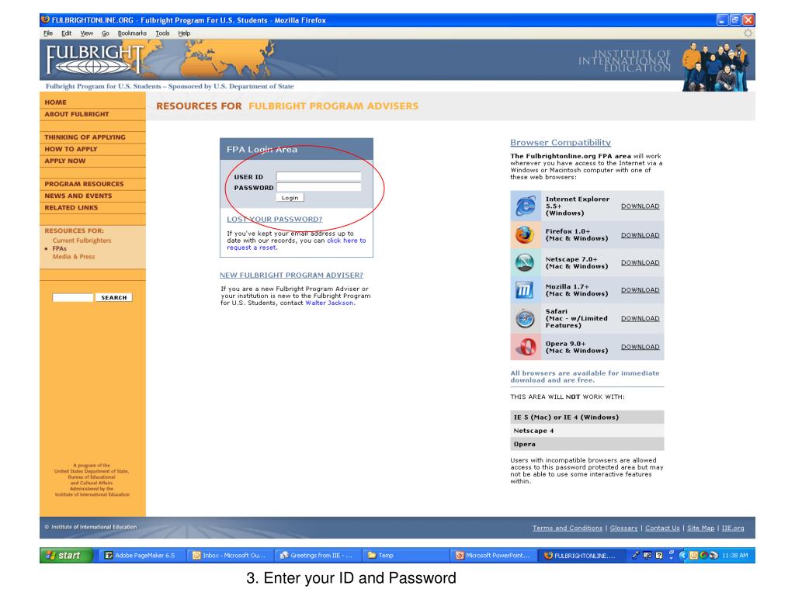The height and width of the screenshot is (596, 795).
Task: Click DOWNLOAD link for Safari
Action: 641,318
